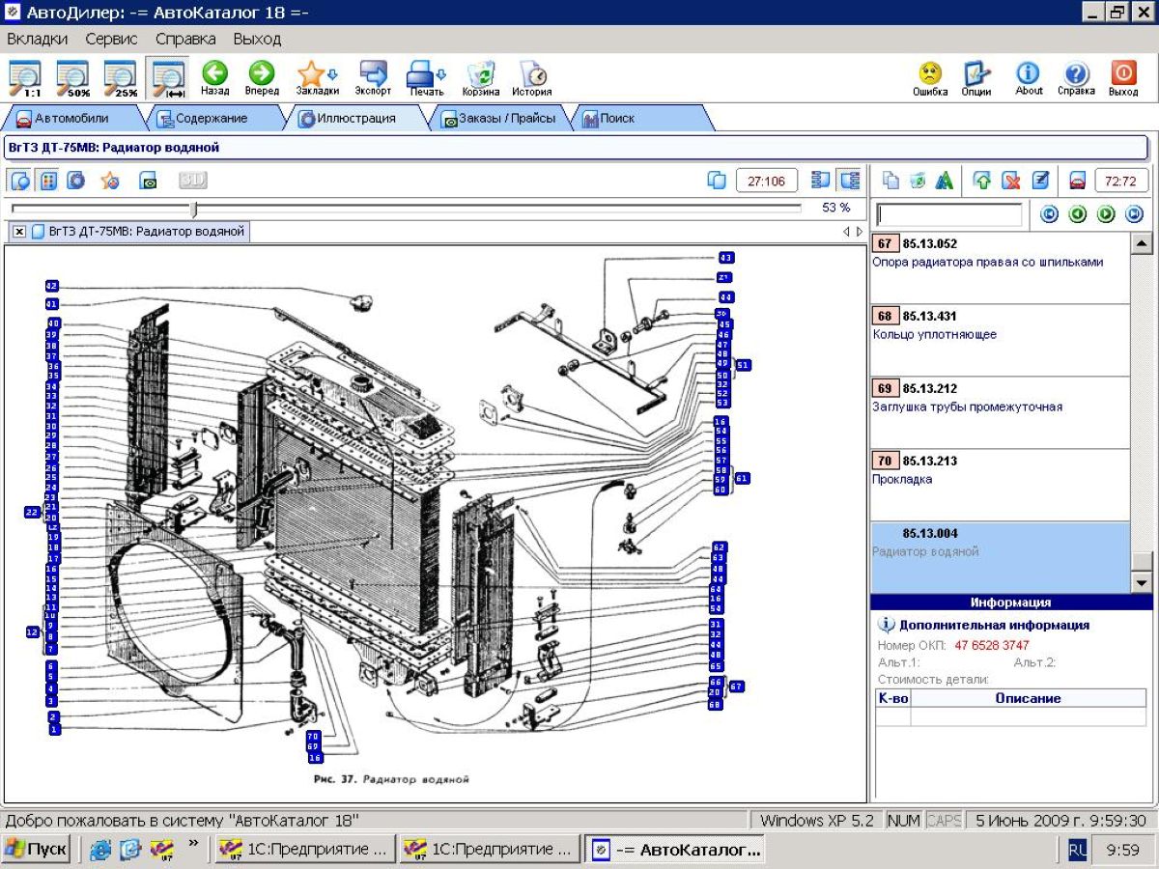
Task: Open the Сервис menu
Action: (x=111, y=40)
